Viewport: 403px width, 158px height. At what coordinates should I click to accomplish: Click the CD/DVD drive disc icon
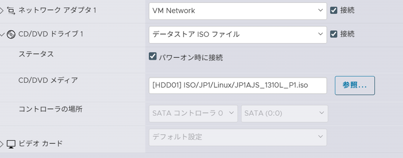coord(11,34)
